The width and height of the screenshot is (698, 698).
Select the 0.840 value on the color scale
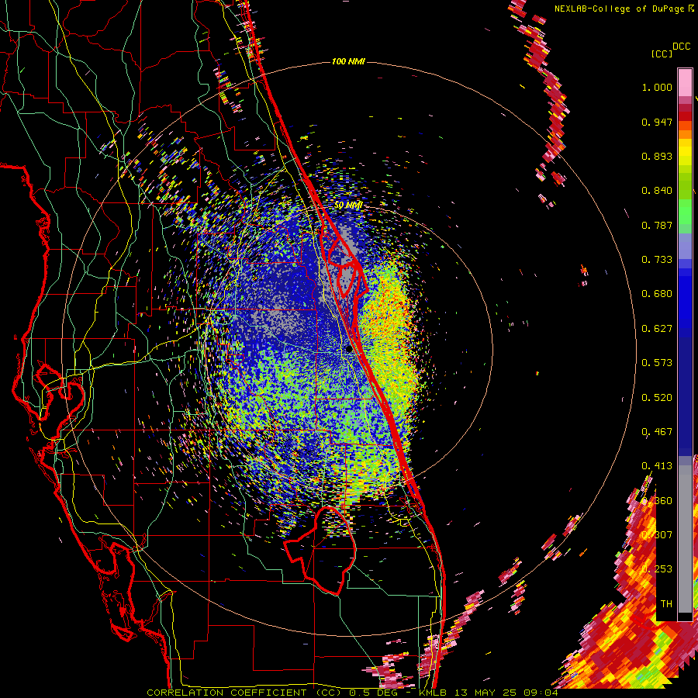[x=657, y=191]
